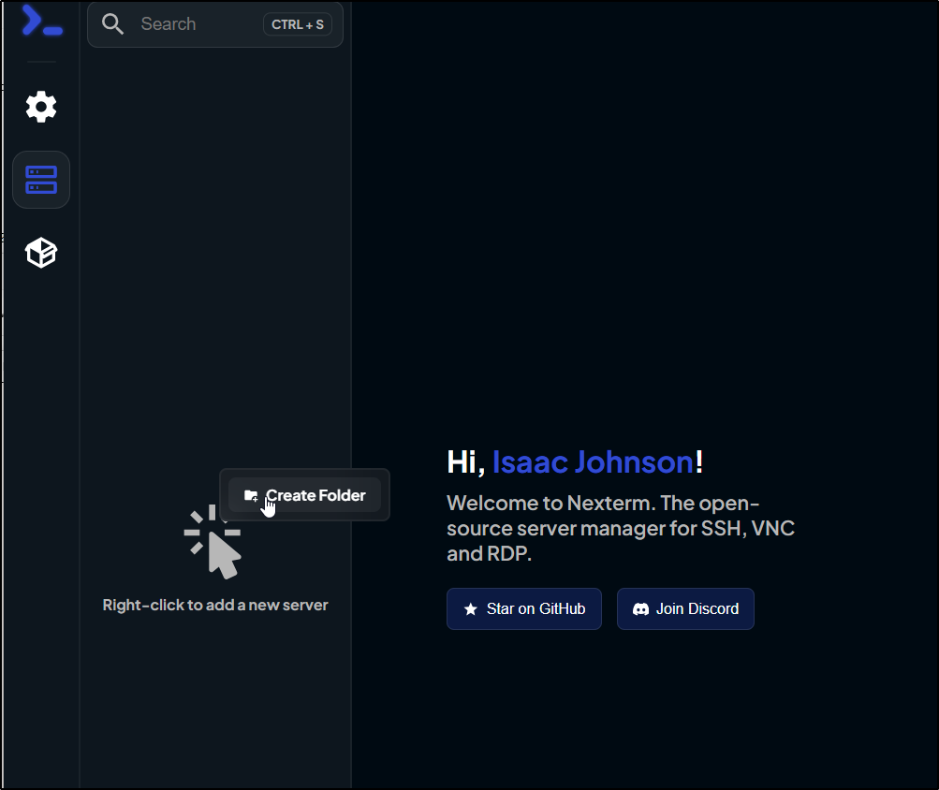The image size is (939, 790).
Task: Click the Star on GitHub button
Action: 524,608
